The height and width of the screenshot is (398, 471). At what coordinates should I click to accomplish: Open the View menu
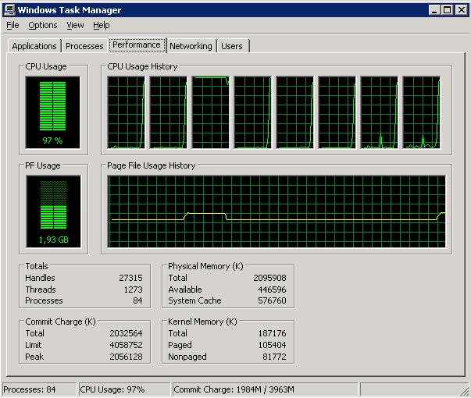75,25
